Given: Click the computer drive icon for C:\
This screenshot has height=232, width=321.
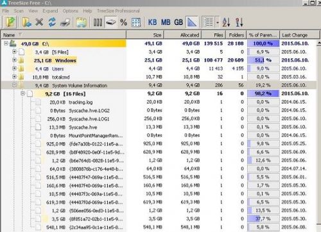Looking at the screenshot, I should point(13,44).
